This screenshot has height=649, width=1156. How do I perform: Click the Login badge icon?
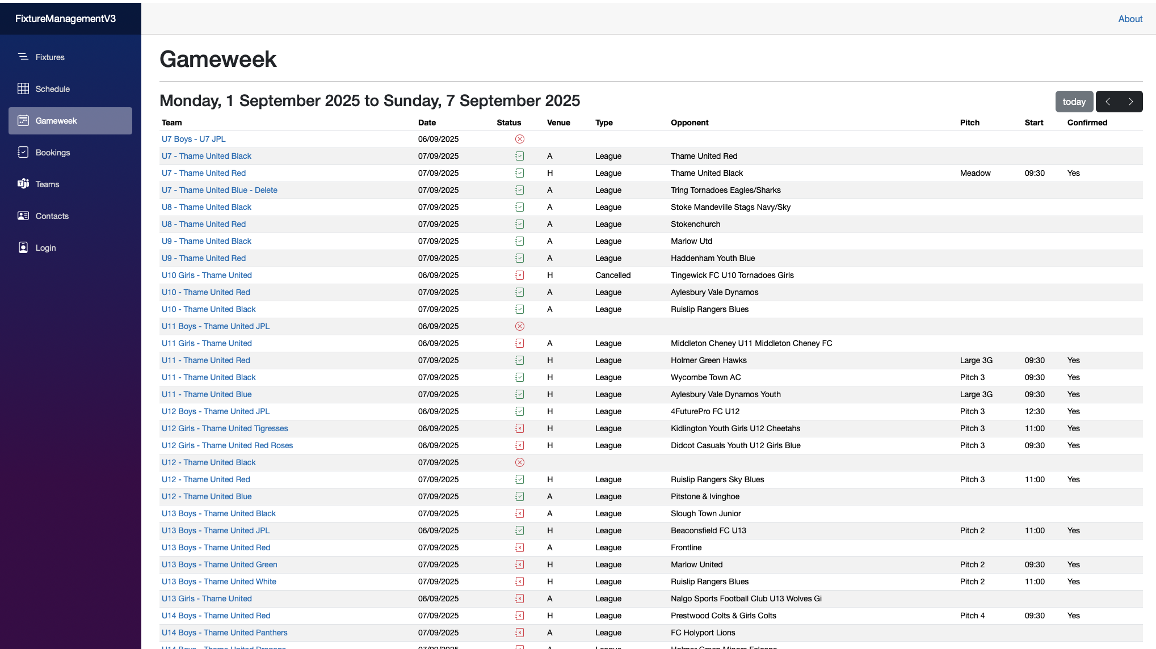tap(23, 247)
